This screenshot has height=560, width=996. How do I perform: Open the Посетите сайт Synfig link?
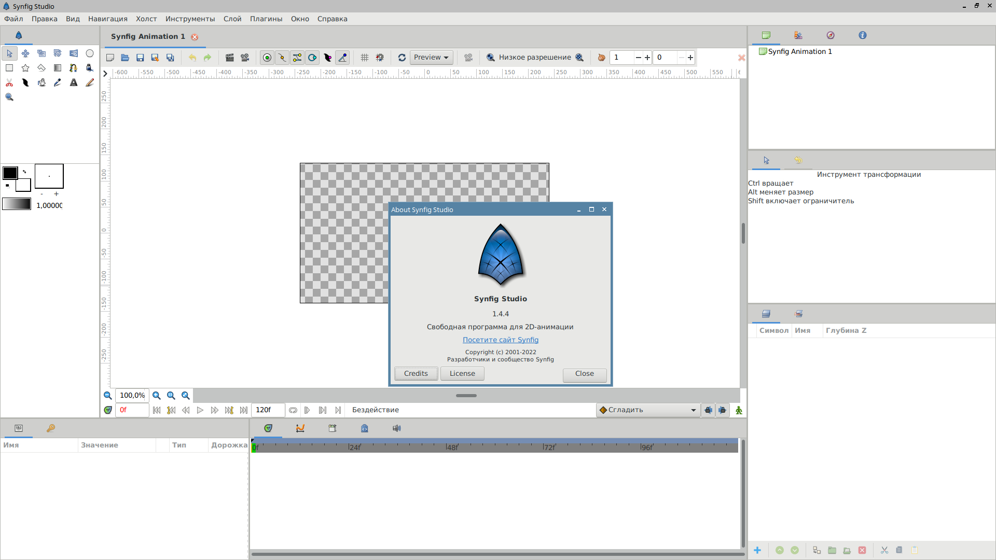click(501, 340)
